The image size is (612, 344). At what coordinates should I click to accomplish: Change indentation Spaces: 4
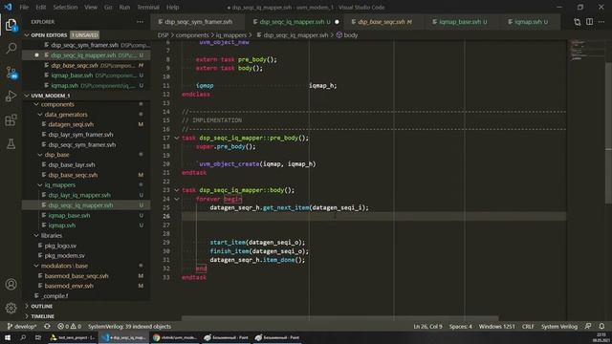(x=460, y=327)
